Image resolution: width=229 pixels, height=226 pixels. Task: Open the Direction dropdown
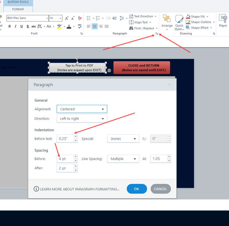click(x=82, y=118)
